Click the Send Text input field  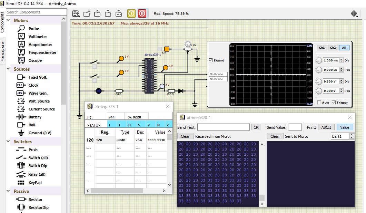tap(224, 127)
